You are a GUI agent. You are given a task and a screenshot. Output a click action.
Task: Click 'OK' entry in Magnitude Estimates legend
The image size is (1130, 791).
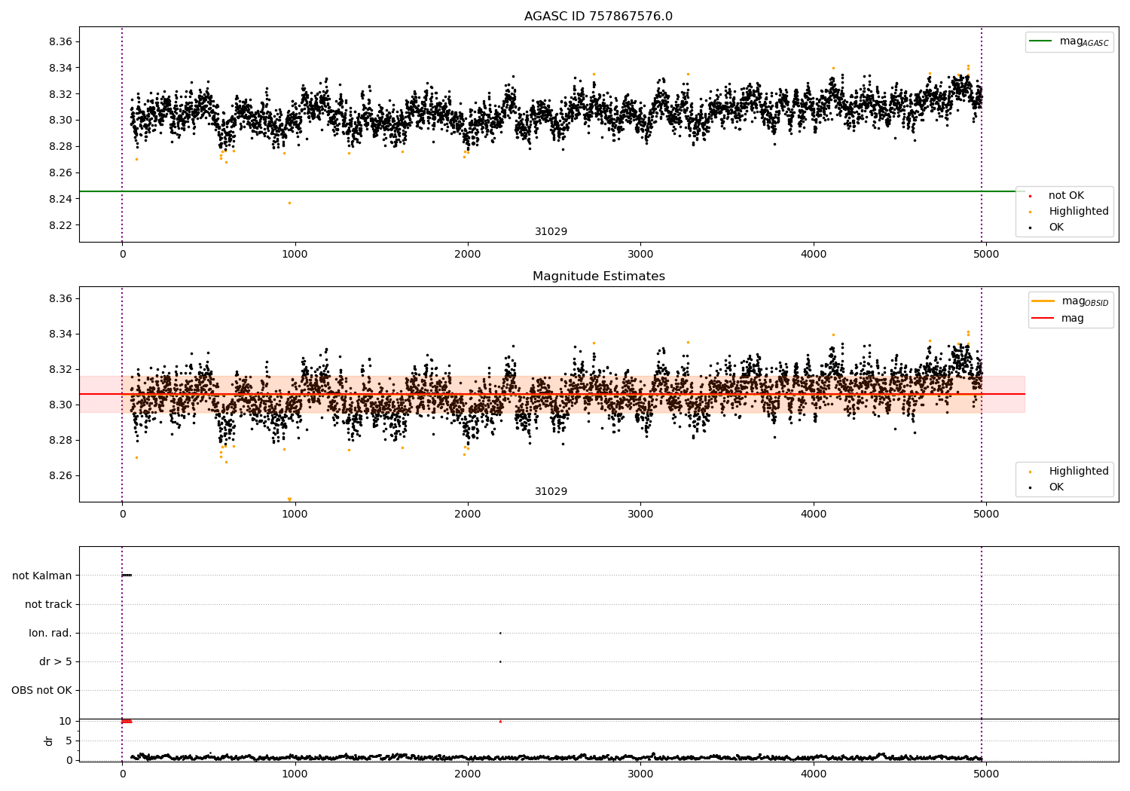(x=1056, y=487)
